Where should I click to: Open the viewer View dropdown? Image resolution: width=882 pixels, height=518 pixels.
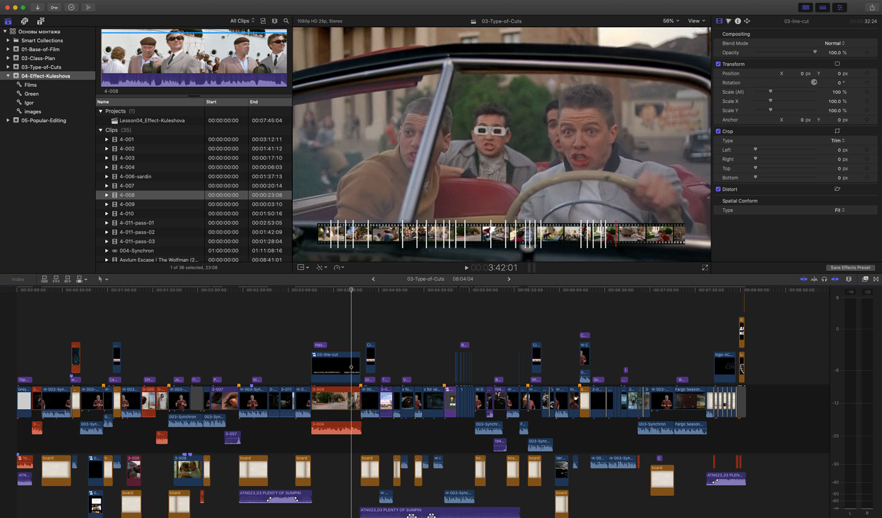[x=697, y=21]
